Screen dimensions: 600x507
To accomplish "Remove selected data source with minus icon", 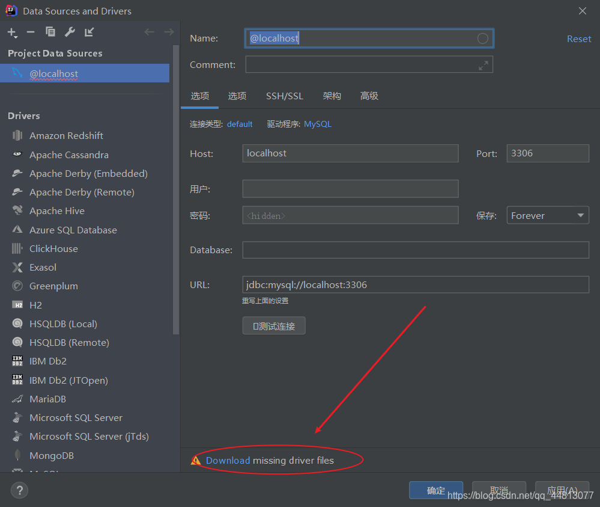I will [31, 32].
